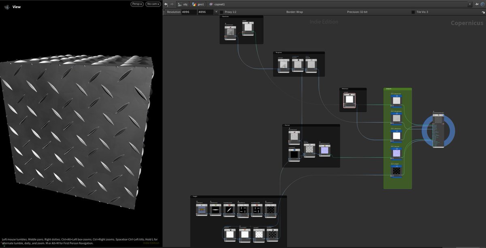Select geo1 in the path bar
486x248 pixels.
(x=198, y=4)
